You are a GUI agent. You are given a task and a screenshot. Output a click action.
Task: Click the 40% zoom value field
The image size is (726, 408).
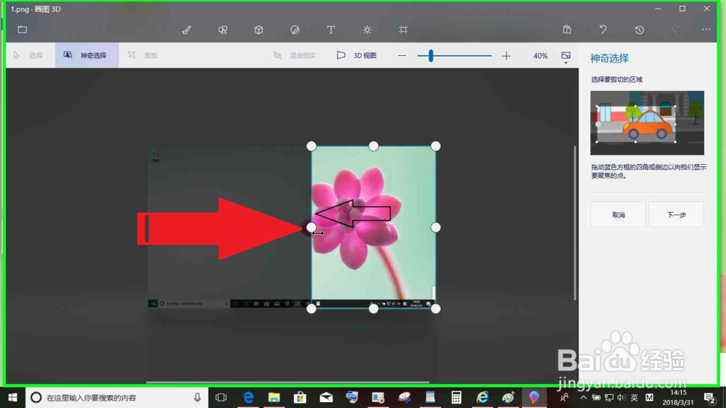pyautogui.click(x=540, y=56)
